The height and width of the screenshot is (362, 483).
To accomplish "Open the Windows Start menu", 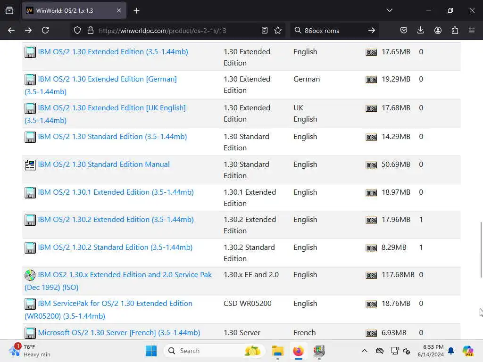I will [x=151, y=351].
